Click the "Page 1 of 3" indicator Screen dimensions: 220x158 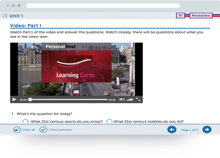point(189,130)
